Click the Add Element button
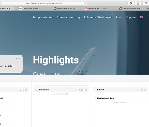The image size is (149, 127). pos(121,103)
